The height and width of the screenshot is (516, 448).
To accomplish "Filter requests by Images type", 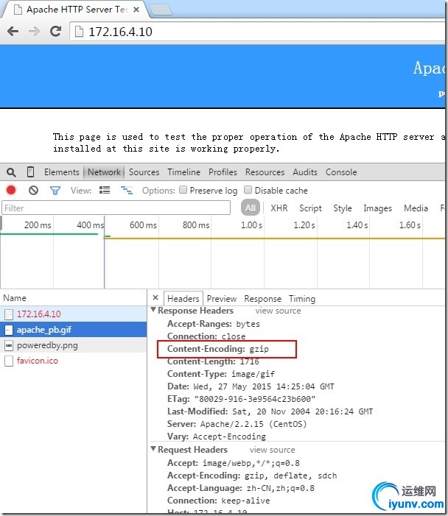I will pos(377,208).
